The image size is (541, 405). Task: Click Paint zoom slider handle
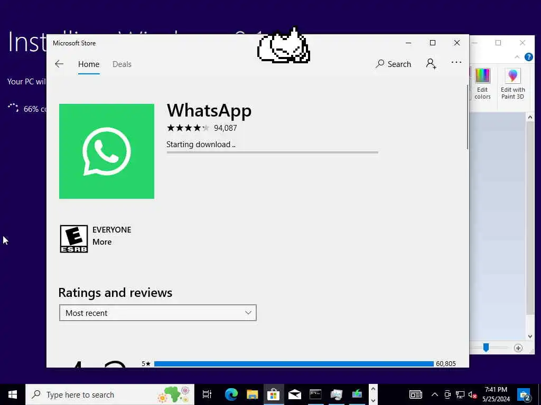(486, 348)
